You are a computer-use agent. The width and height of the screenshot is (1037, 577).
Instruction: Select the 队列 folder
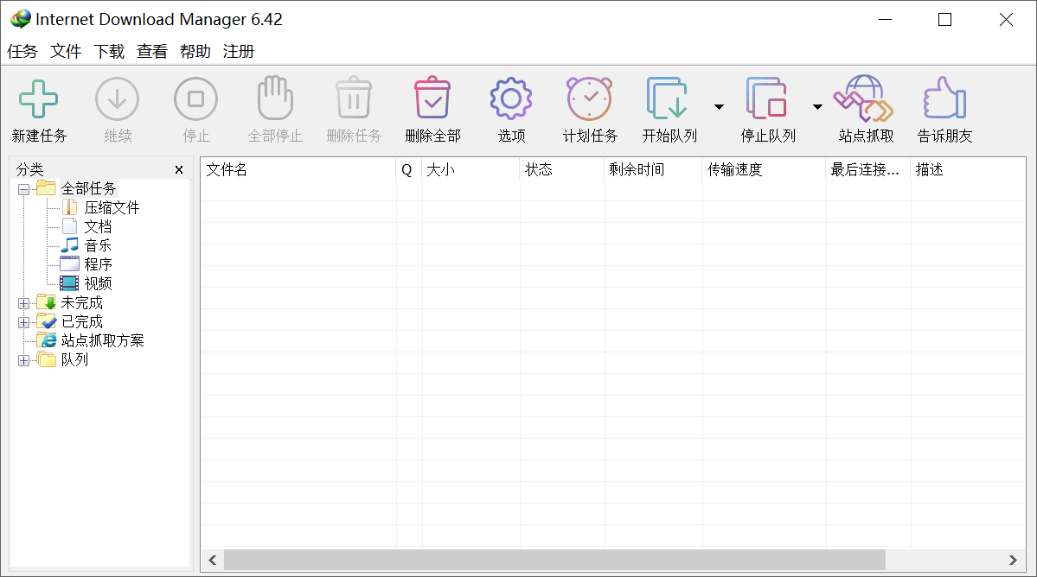pyautogui.click(x=74, y=360)
